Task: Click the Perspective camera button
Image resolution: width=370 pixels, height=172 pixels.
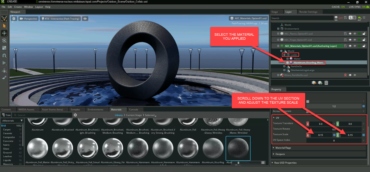Action: click(x=28, y=19)
